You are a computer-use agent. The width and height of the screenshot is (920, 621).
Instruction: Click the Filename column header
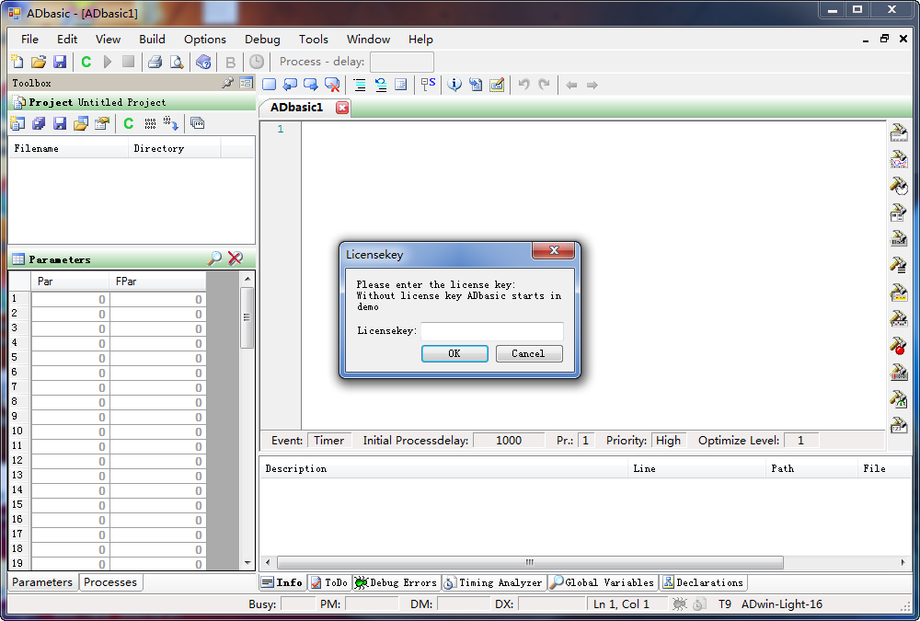(69, 149)
